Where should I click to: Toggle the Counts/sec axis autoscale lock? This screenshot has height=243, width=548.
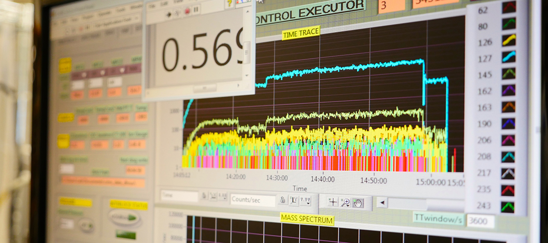282,200
